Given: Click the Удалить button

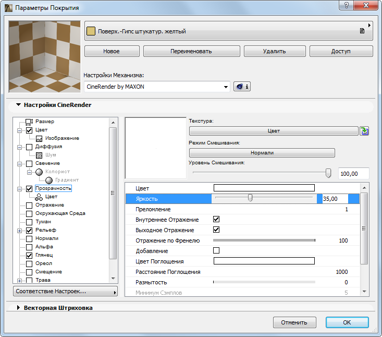Looking at the screenshot, I should coord(275,51).
